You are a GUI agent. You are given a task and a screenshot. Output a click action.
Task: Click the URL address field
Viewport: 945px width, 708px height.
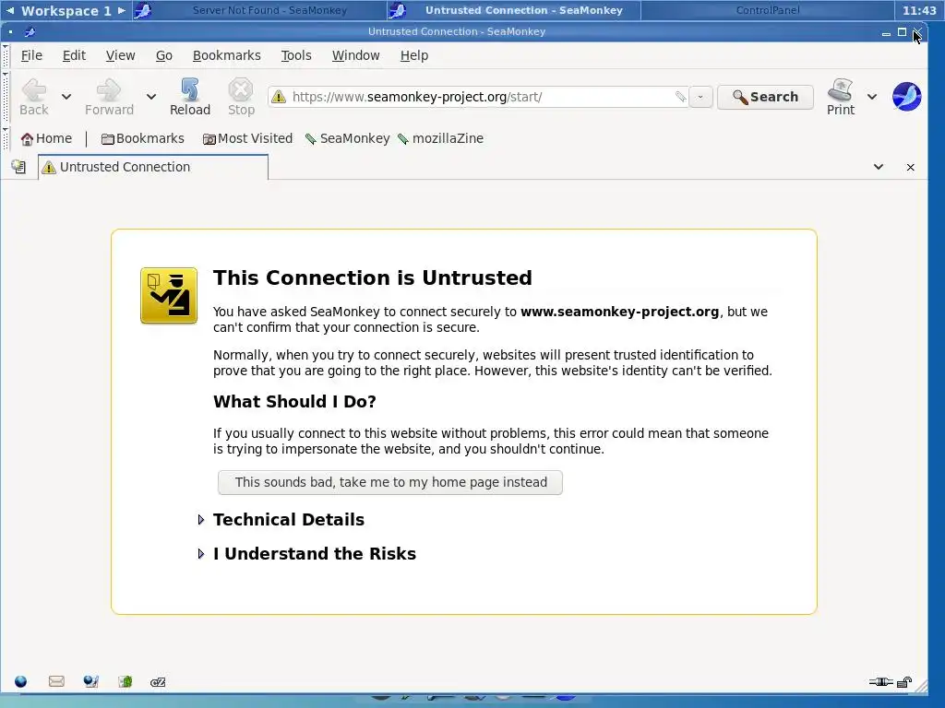480,97
